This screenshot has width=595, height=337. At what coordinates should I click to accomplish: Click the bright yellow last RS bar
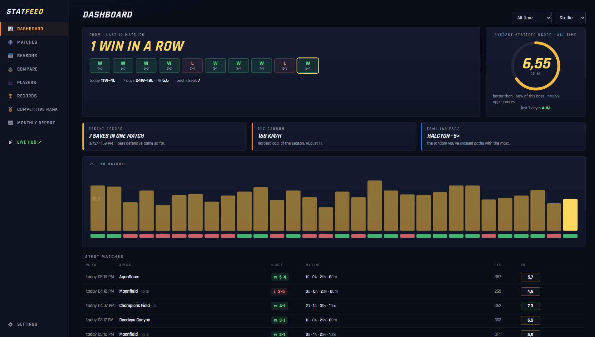(570, 215)
